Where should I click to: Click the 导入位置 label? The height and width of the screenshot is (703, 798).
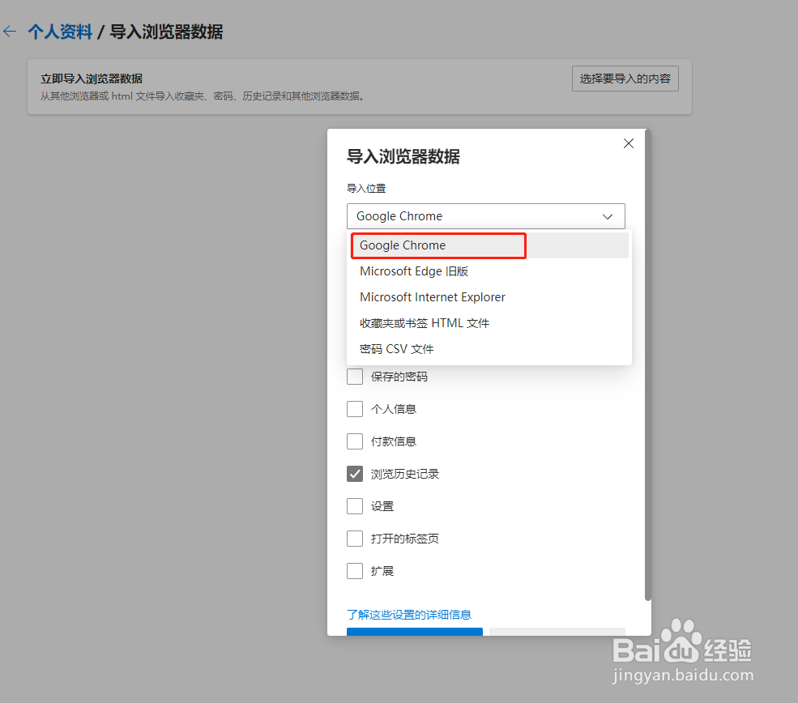click(366, 188)
